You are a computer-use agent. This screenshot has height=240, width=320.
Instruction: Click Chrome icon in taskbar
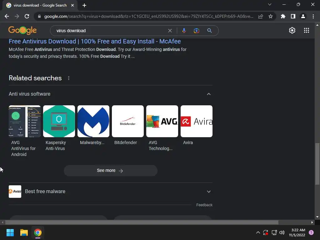(38, 232)
